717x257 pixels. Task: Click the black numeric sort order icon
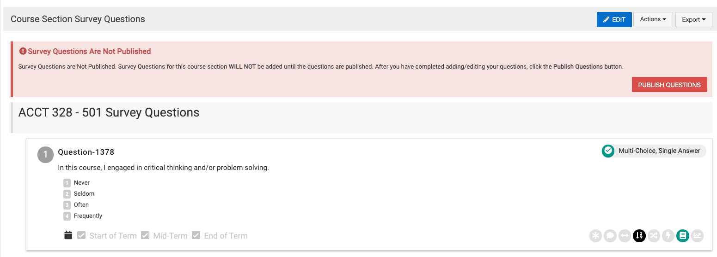[639, 236]
